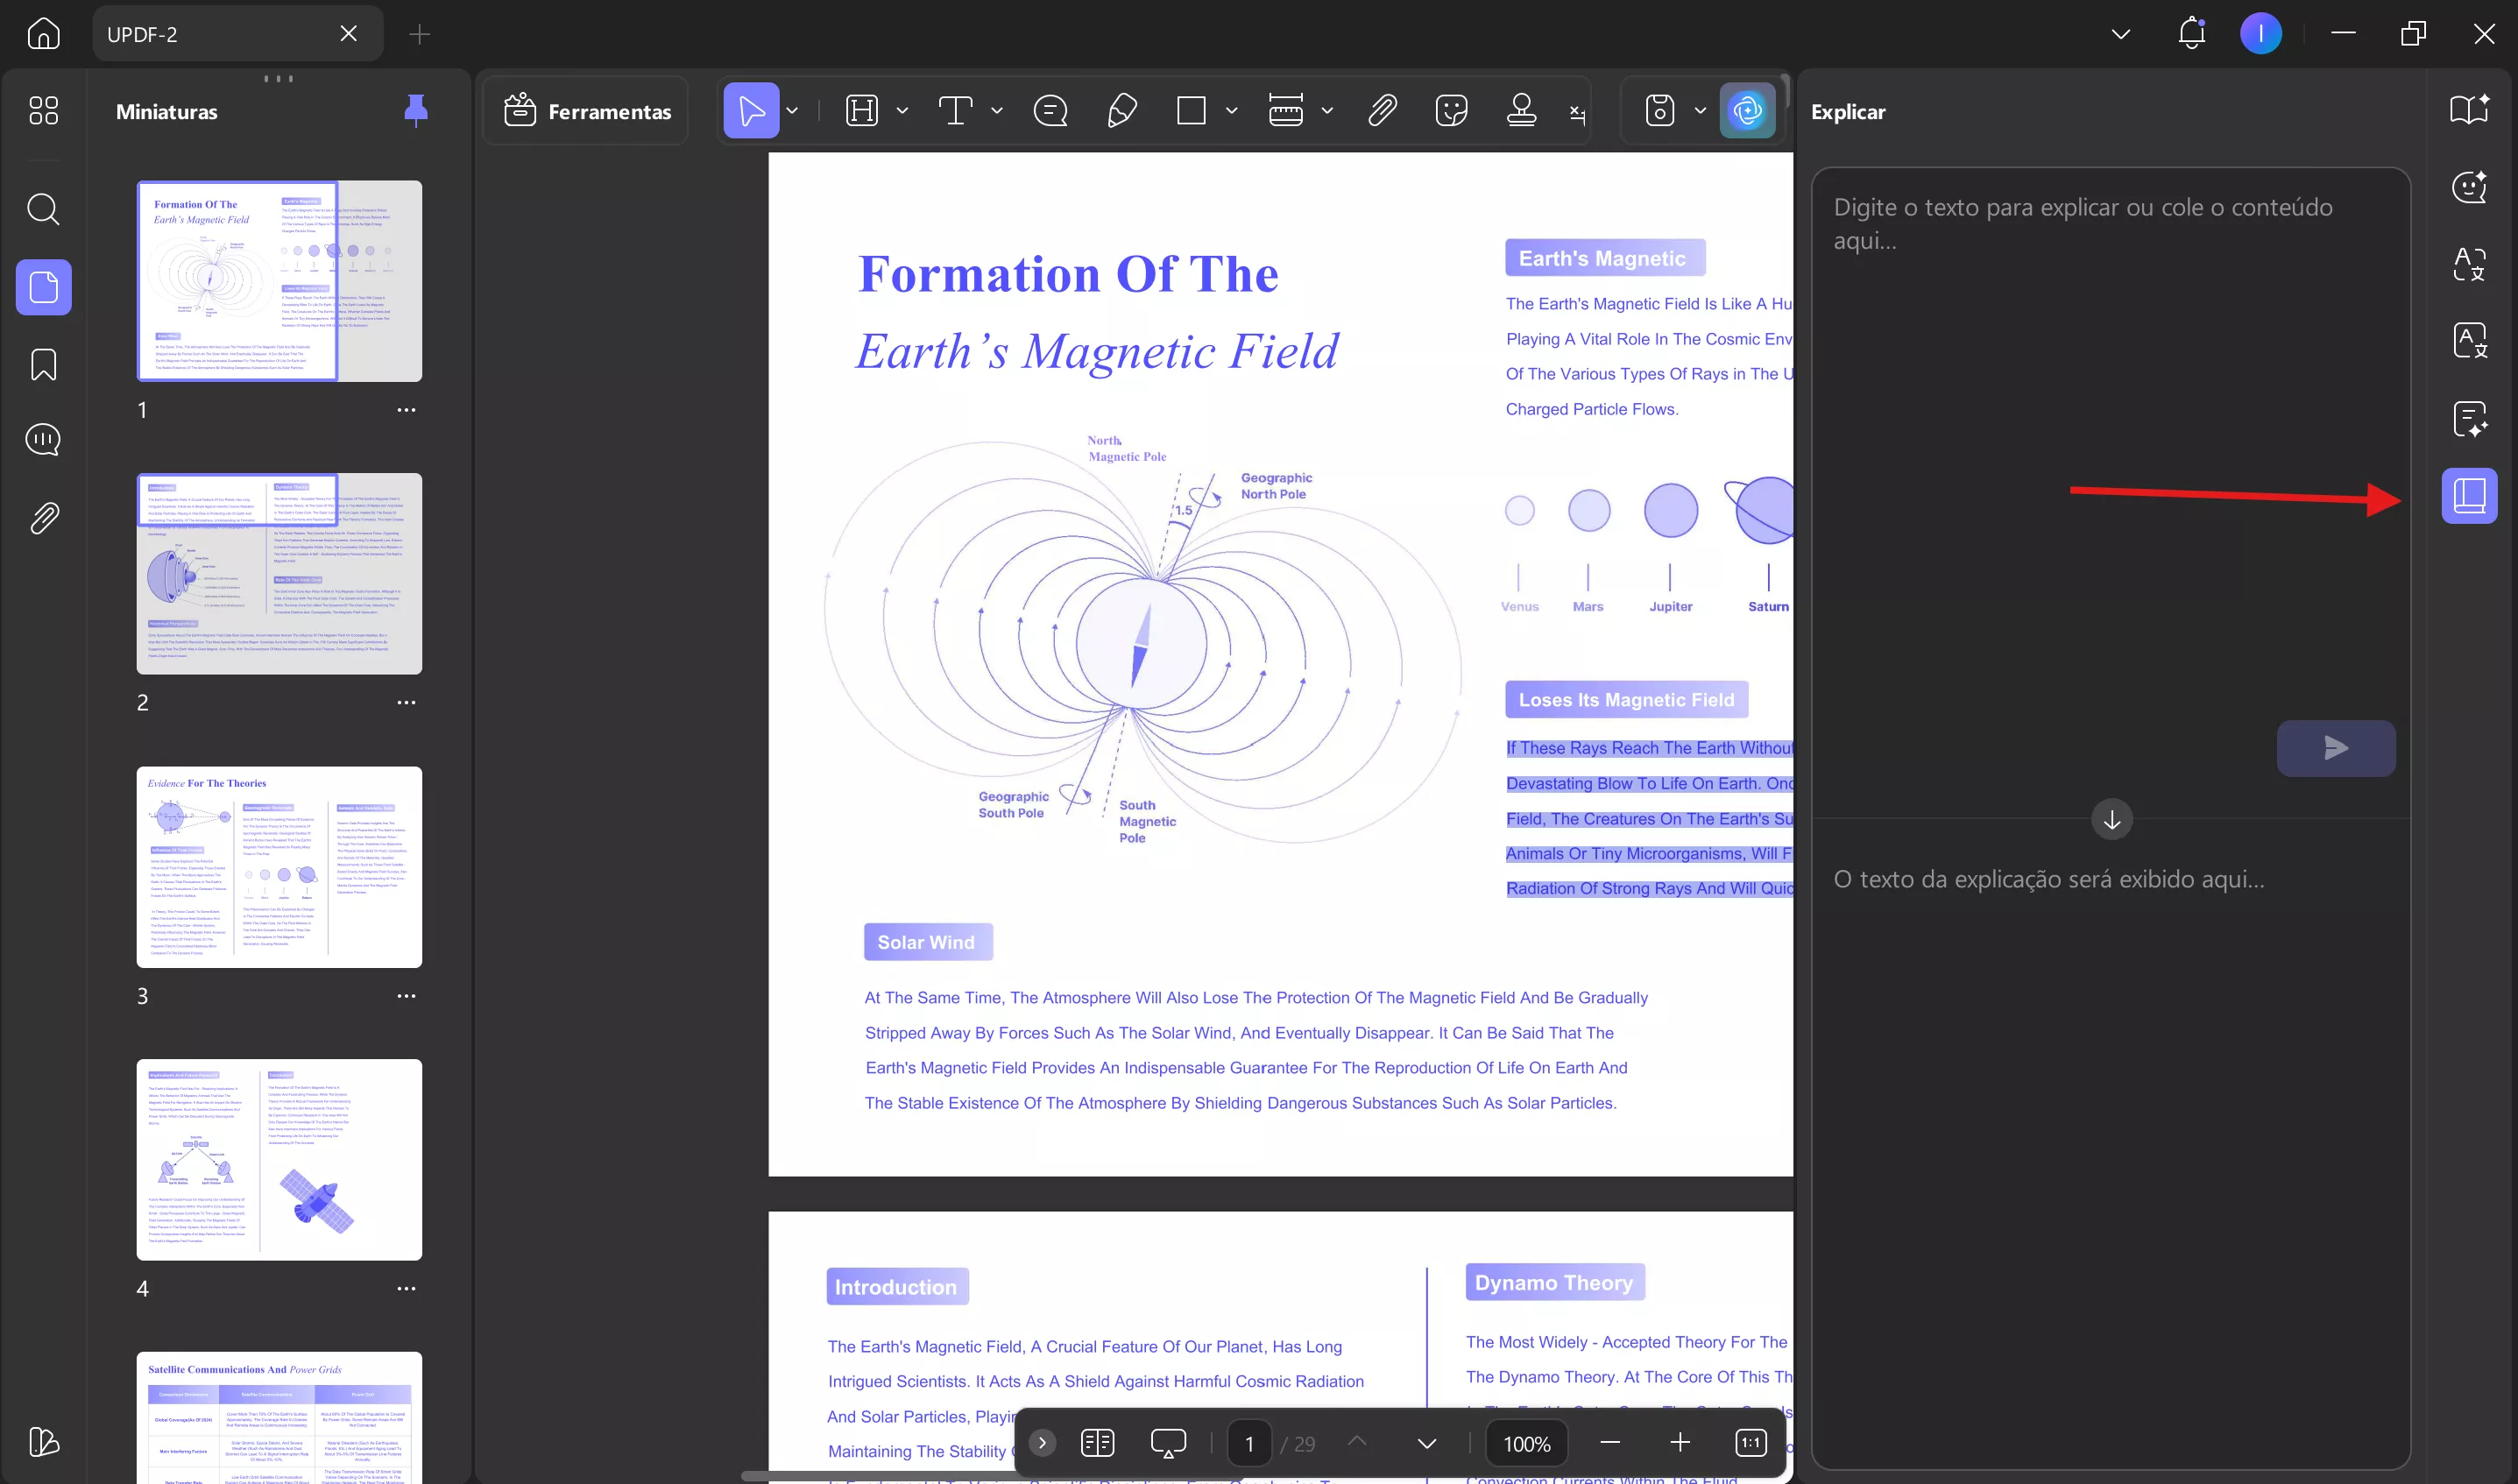Select the thumbnails panel icon
The height and width of the screenshot is (1484, 2518).
coord(43,287)
